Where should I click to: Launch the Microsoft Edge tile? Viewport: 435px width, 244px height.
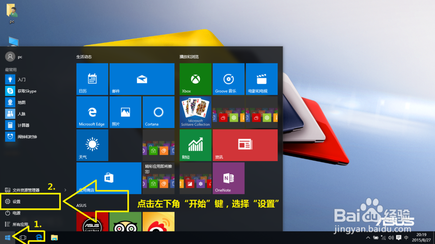(92, 112)
